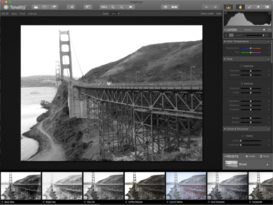Click the batch processing stacked images icon
Screen dimensions: 273x205
(45, 7)
